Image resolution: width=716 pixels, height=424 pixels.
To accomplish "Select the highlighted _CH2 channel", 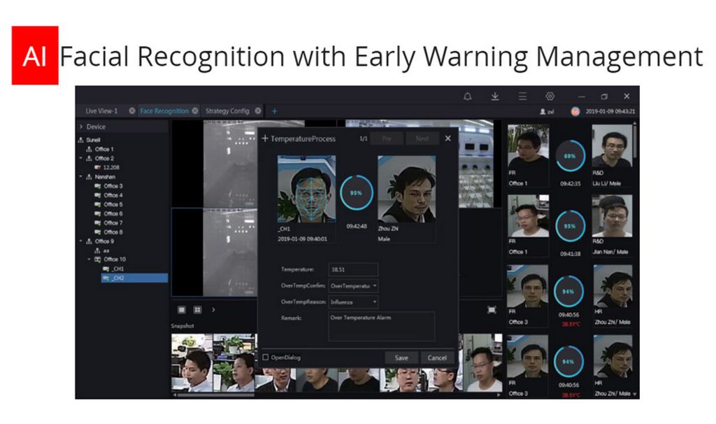I will point(134,278).
